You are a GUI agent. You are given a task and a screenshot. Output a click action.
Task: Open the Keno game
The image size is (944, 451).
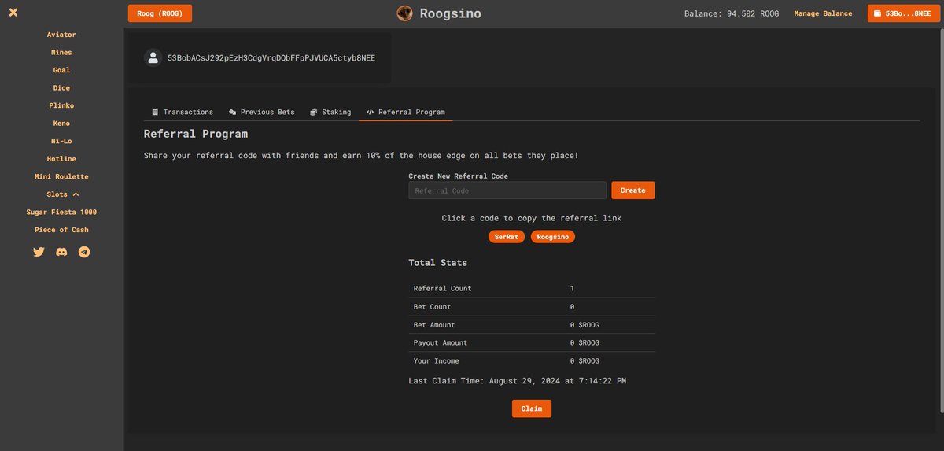tap(61, 124)
